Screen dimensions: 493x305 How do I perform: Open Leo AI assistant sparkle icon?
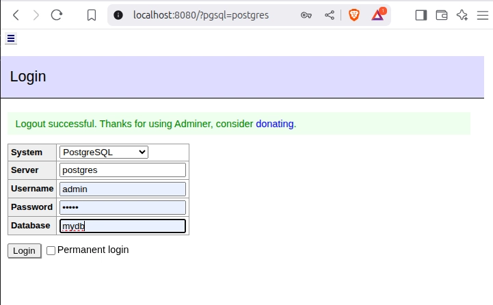(x=462, y=15)
